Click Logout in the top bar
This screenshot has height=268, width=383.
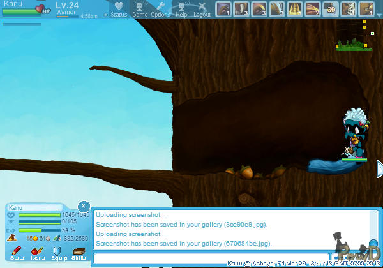tap(202, 10)
